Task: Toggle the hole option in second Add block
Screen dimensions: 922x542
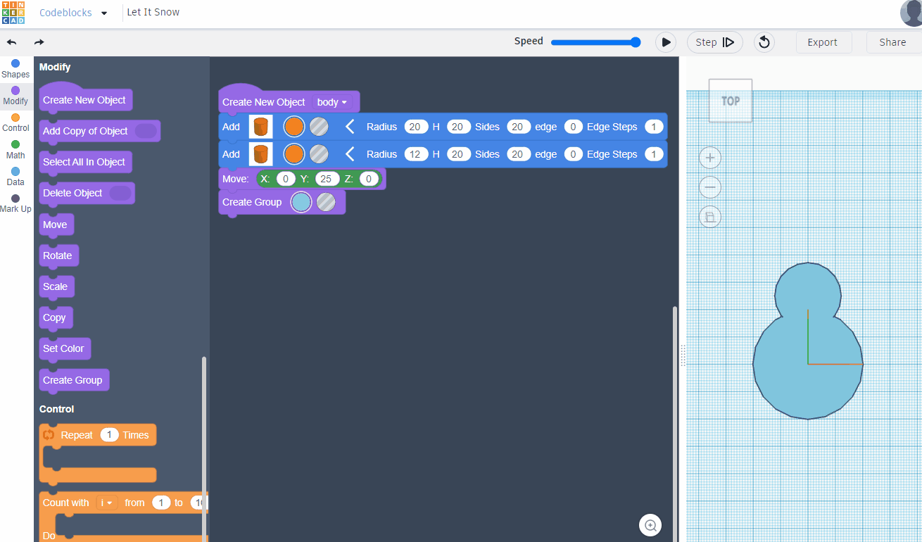Action: (x=319, y=154)
